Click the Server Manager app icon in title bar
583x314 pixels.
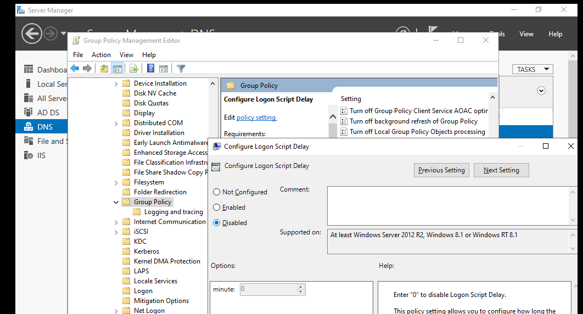coord(21,10)
